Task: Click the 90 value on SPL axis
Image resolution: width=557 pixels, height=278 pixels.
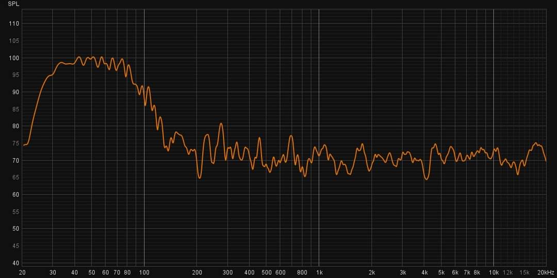Action: pos(15,92)
